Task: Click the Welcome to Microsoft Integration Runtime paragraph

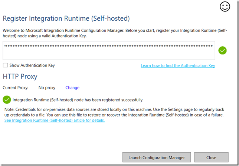Action: click(x=115, y=33)
